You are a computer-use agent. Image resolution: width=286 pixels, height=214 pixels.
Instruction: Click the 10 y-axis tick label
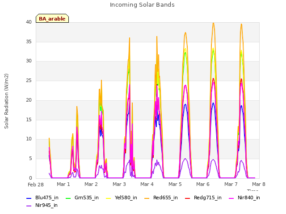click(29, 139)
